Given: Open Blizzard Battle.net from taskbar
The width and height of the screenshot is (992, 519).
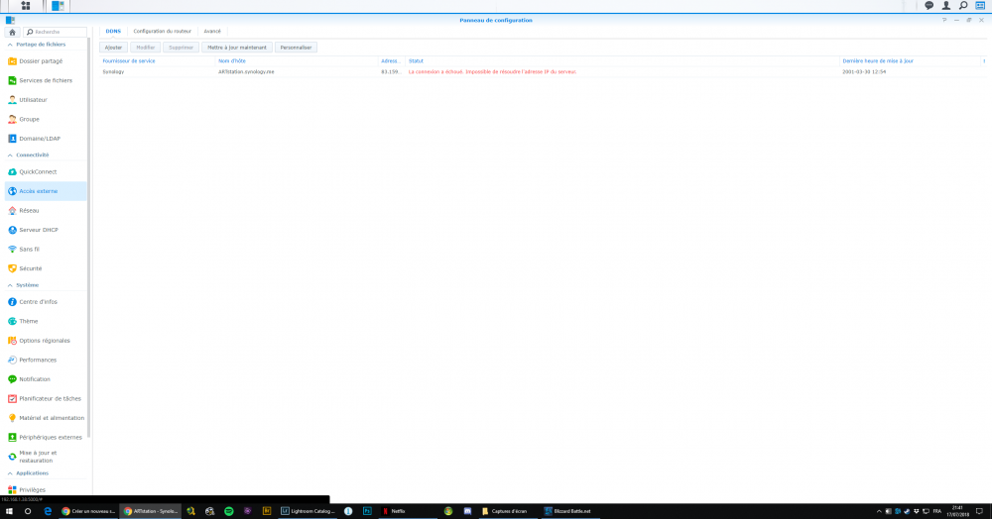Looking at the screenshot, I should pyautogui.click(x=568, y=511).
